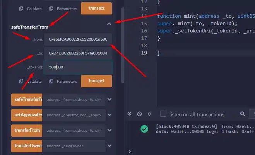Click the terminal prompt arrow

click(130, 152)
